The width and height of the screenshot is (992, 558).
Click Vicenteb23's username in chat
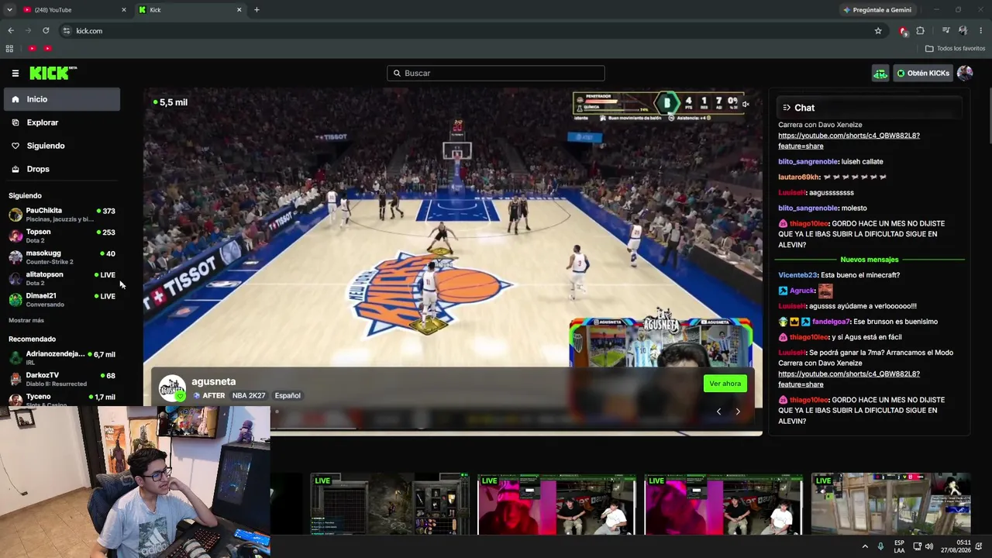coord(797,275)
